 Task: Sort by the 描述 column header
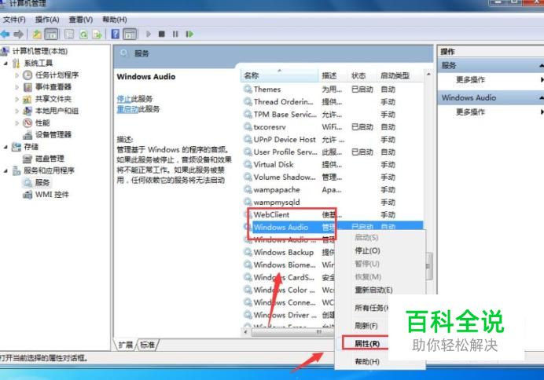pos(333,75)
